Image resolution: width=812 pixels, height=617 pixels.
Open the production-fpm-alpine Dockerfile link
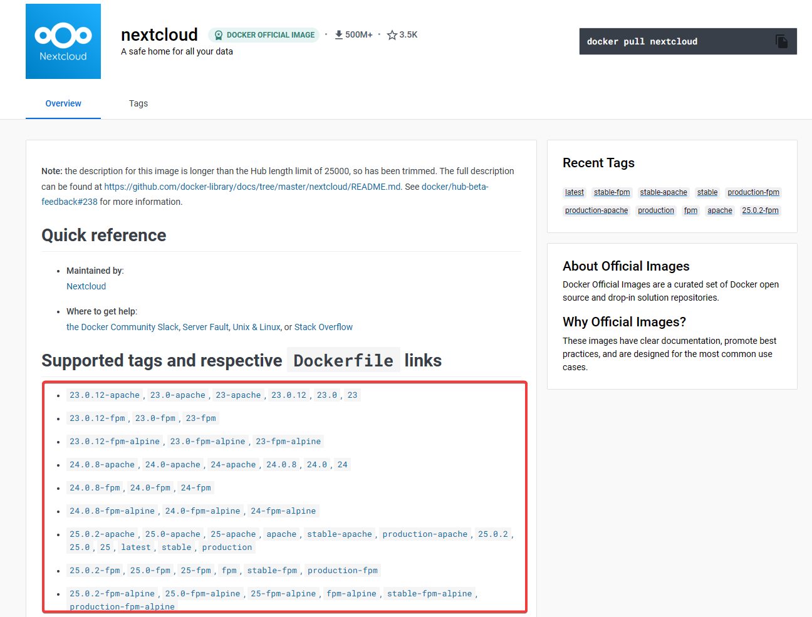pyautogui.click(x=122, y=606)
